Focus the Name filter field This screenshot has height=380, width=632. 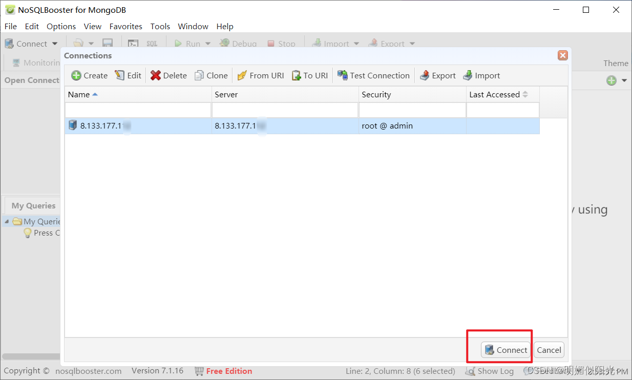point(138,110)
